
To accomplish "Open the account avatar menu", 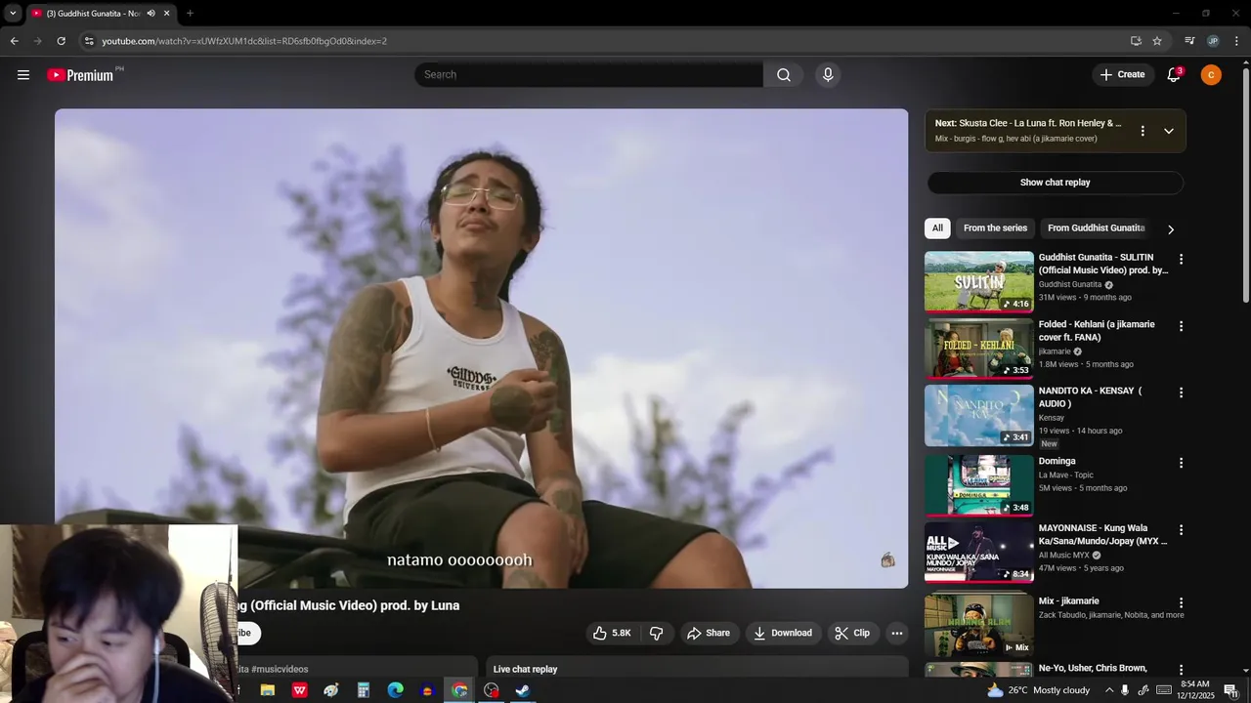I will click(x=1211, y=75).
